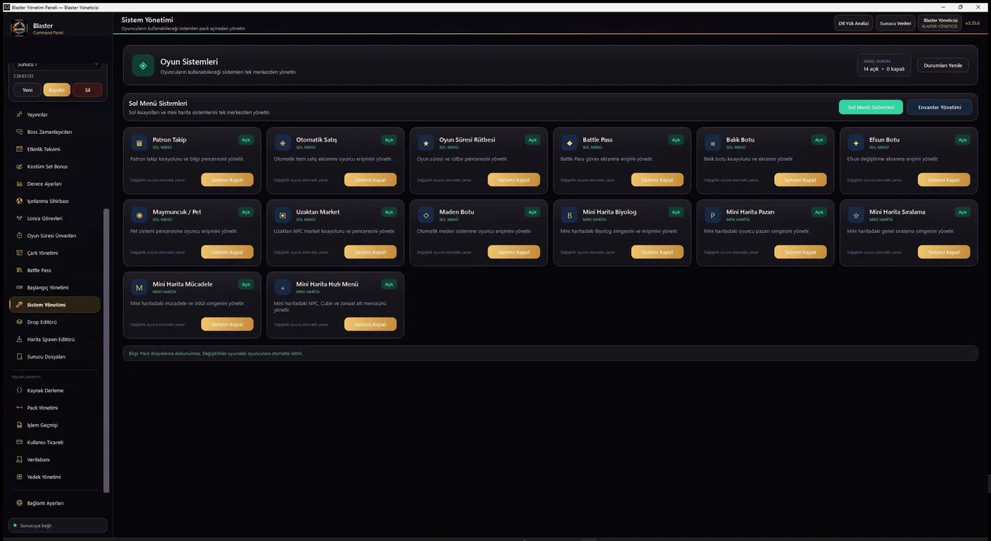The height and width of the screenshot is (541, 991).
Task: Click the Battle Pass card diamond icon
Action: pos(570,143)
